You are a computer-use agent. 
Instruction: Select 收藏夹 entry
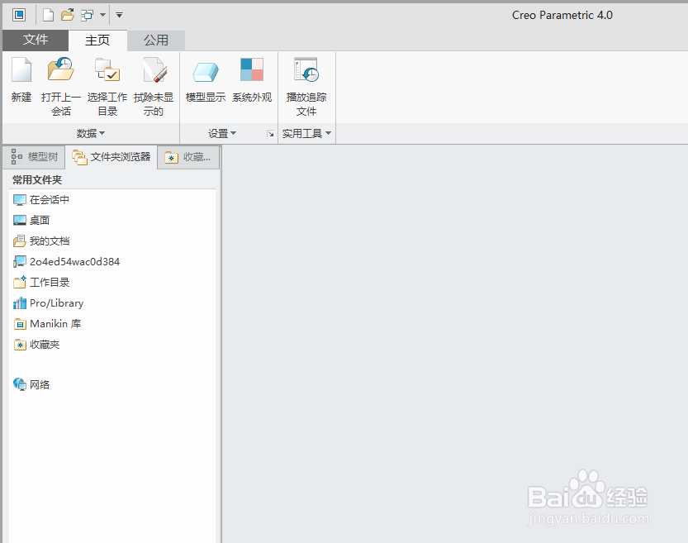point(36,345)
